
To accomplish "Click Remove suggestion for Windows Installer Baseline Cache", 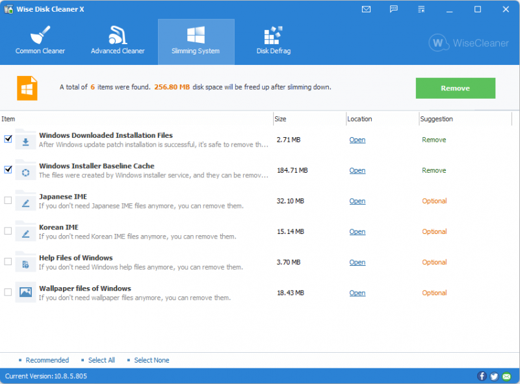I will click(434, 170).
